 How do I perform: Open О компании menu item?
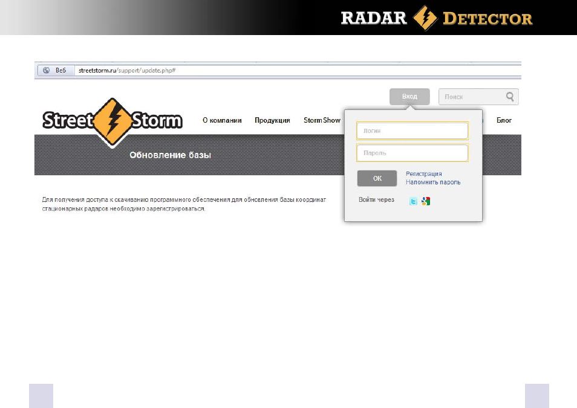point(222,120)
